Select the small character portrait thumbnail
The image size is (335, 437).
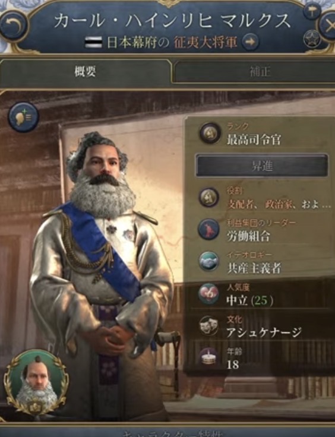pyautogui.click(x=36, y=383)
